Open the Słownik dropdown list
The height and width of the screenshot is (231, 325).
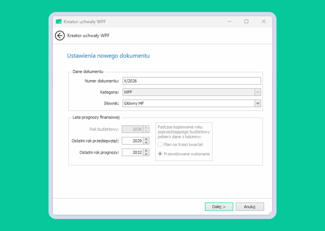tap(258, 103)
